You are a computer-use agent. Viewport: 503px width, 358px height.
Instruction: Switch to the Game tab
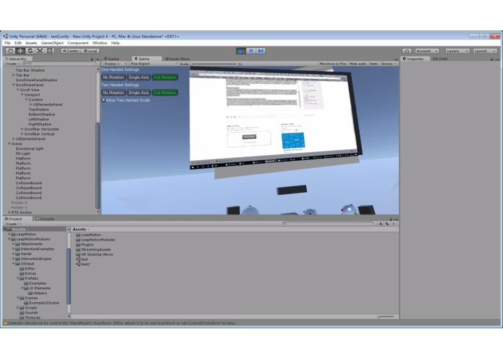coord(143,59)
